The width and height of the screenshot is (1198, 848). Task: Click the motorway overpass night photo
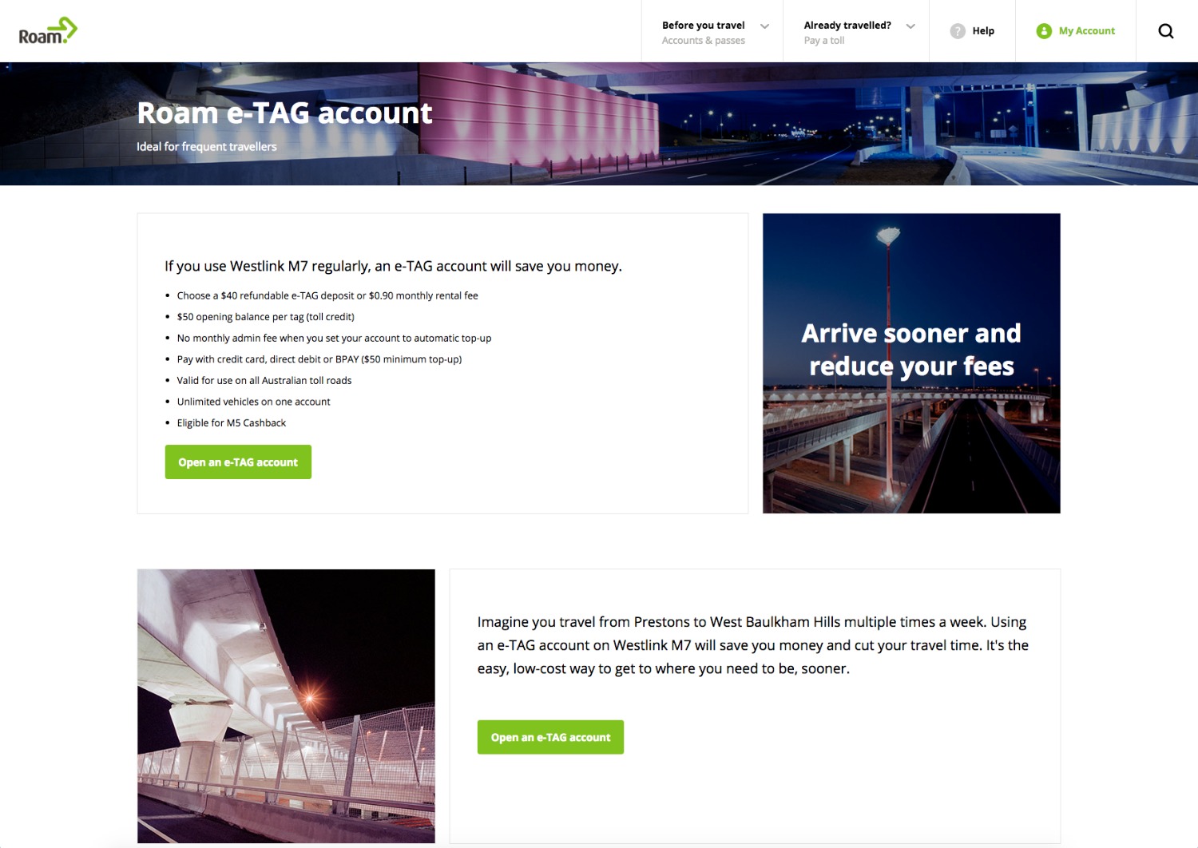(286, 706)
